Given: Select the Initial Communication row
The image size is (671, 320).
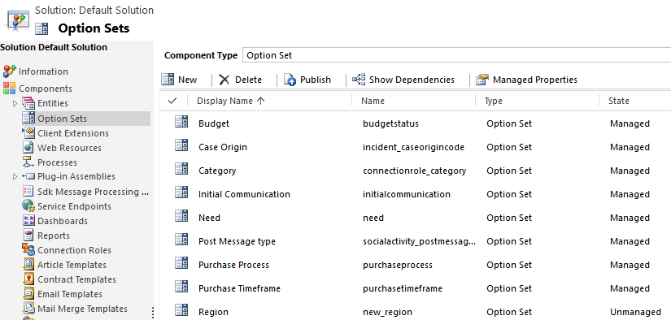Looking at the screenshot, I should coord(415,194).
